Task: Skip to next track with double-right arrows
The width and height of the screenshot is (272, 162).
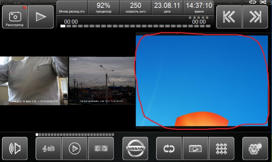Action: click(x=255, y=17)
